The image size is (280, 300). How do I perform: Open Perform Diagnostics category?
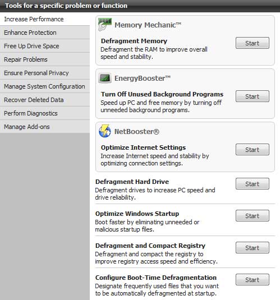coord(45,113)
